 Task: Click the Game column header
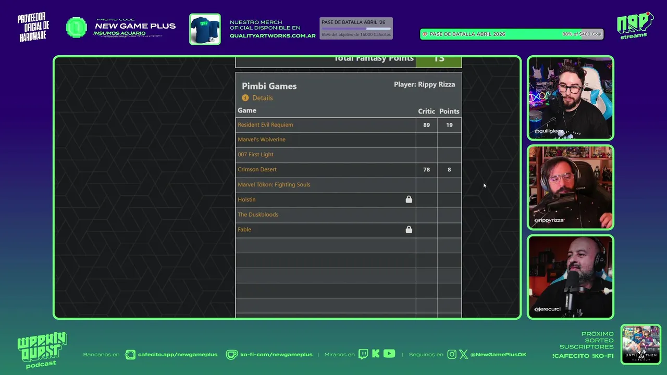click(x=247, y=110)
